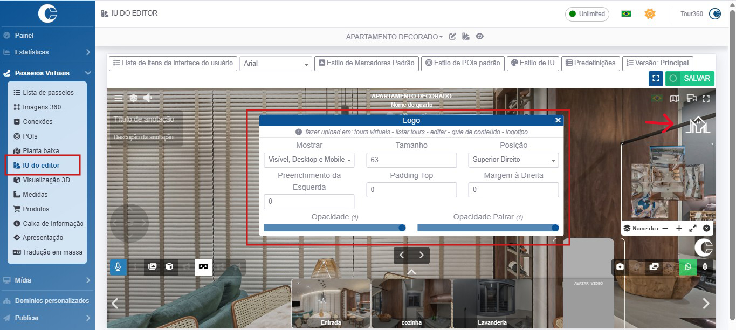Click the camera screenshot icon
This screenshot has width=736, height=330.
click(x=621, y=267)
